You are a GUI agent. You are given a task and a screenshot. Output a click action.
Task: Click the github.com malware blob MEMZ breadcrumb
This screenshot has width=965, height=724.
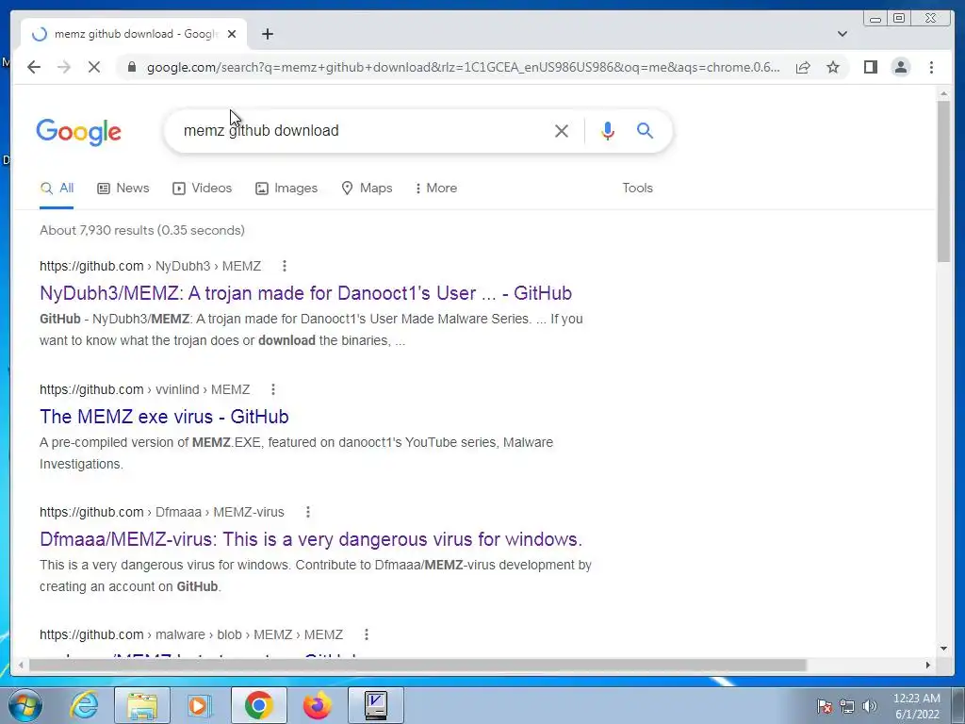click(191, 634)
